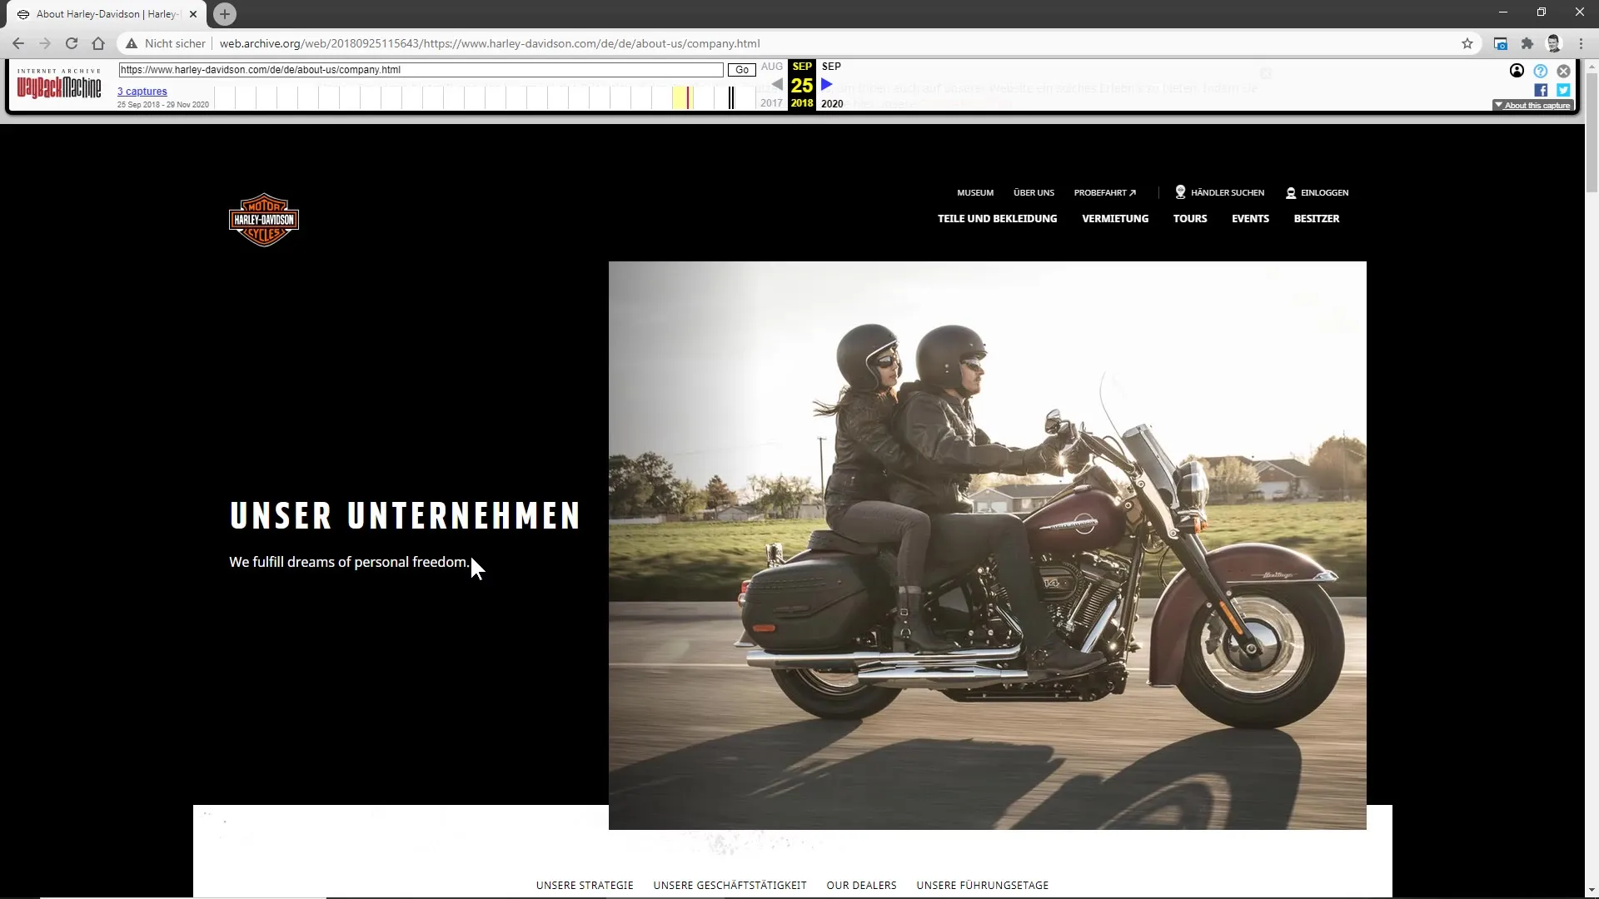Open a new browser tab
Viewport: 1599px width, 899px height.
(224, 14)
